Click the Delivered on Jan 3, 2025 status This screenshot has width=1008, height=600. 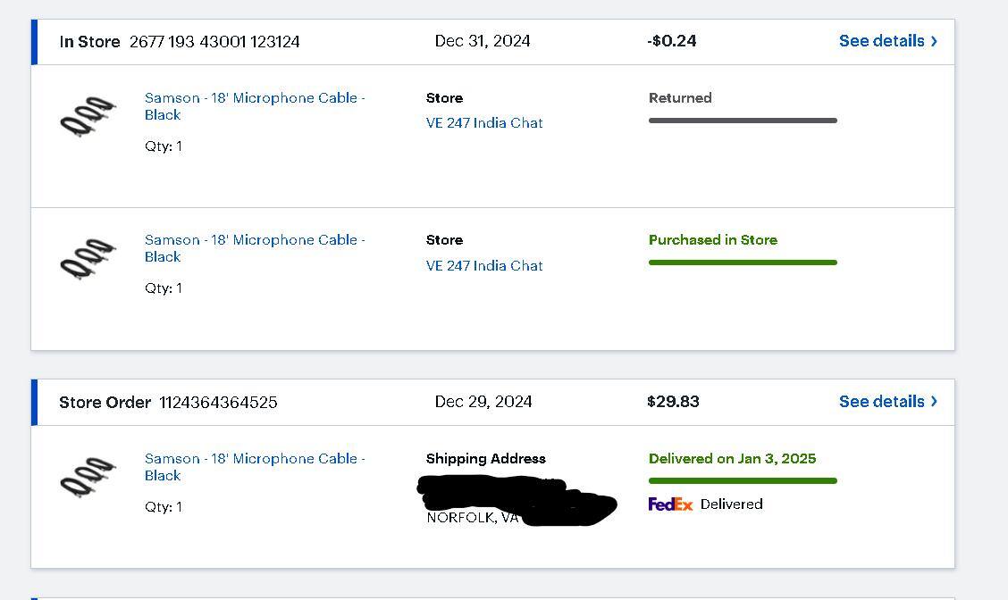(x=732, y=459)
